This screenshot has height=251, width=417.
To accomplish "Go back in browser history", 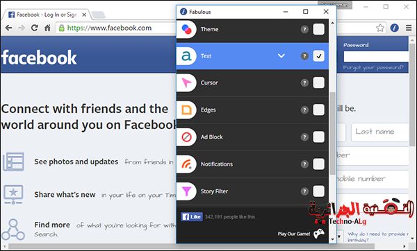I will click(x=8, y=28).
